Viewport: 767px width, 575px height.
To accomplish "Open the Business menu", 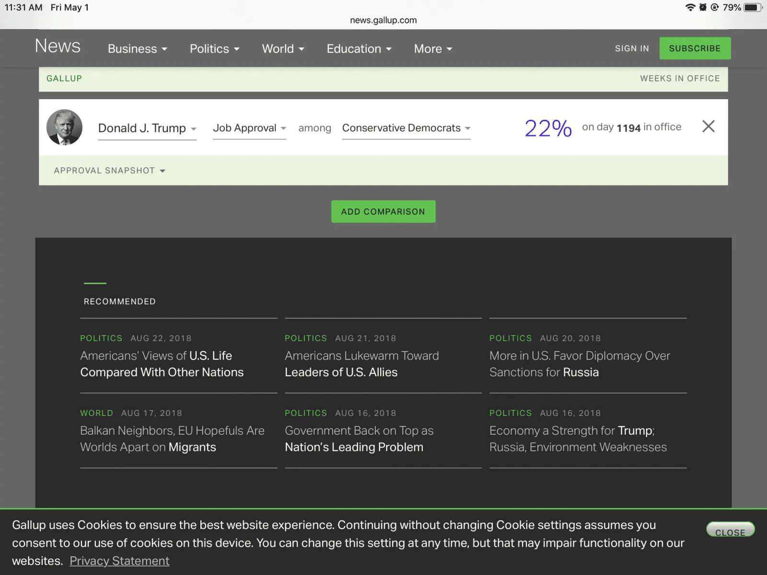I will 137,49.
